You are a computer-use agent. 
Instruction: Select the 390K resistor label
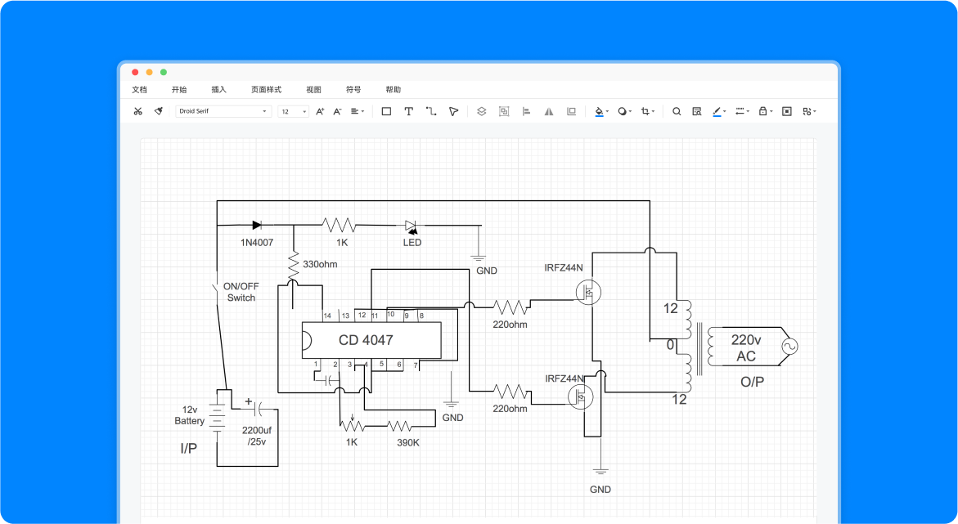[408, 442]
